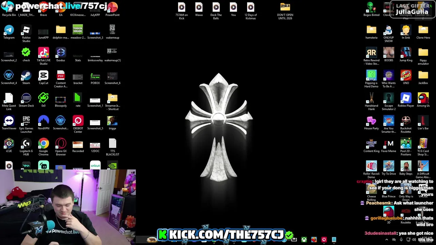Select the Wawa video file
The image size is (436, 245).
pyautogui.click(x=199, y=9)
